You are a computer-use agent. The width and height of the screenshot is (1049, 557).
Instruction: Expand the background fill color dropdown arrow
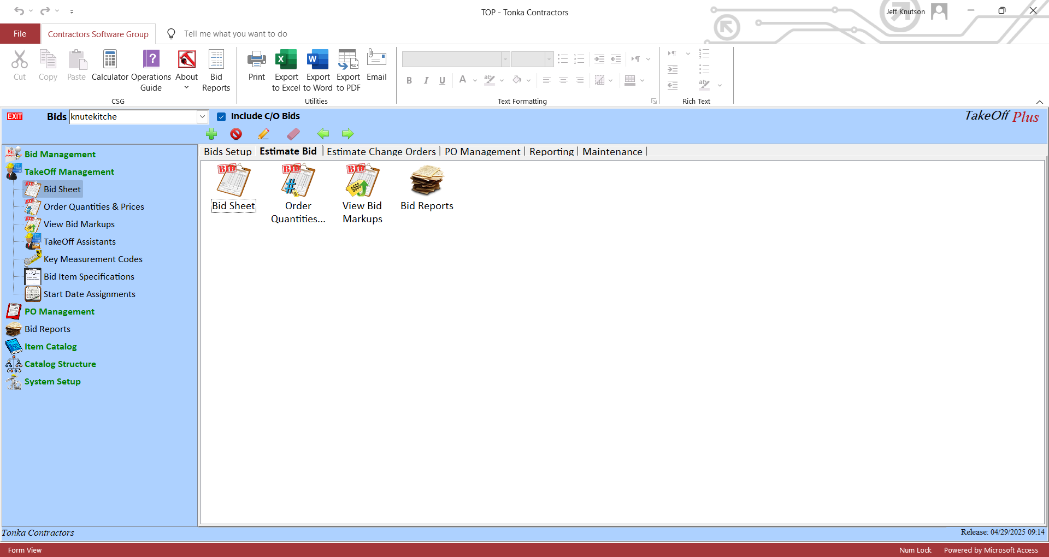coord(528,80)
